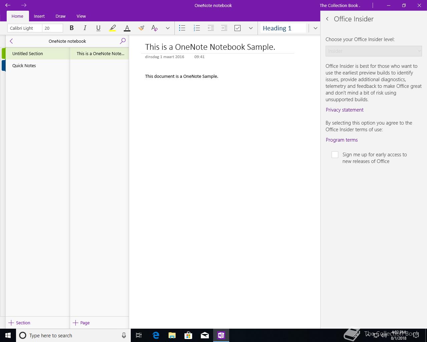Open the Quick Notes section

point(37,65)
